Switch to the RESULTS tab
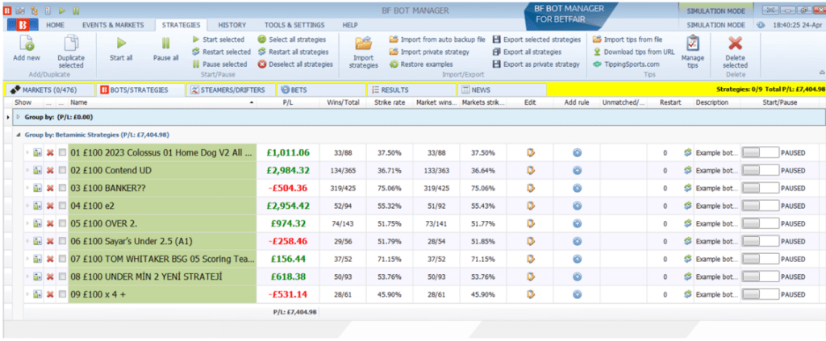Viewport: 826px width, 341px height. (x=411, y=90)
